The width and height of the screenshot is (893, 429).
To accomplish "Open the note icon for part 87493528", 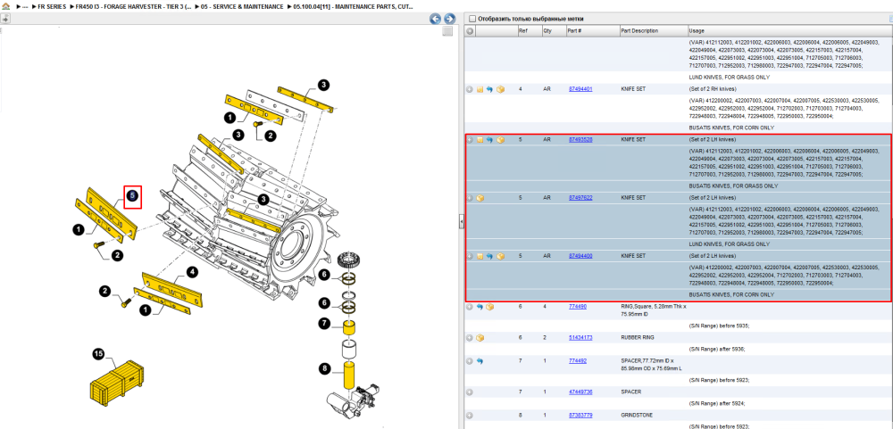I will 480,139.
